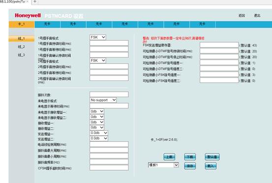The image size is (272, 183).
Task: Switch to 线_2 in the sidebar
Action: point(21,47)
